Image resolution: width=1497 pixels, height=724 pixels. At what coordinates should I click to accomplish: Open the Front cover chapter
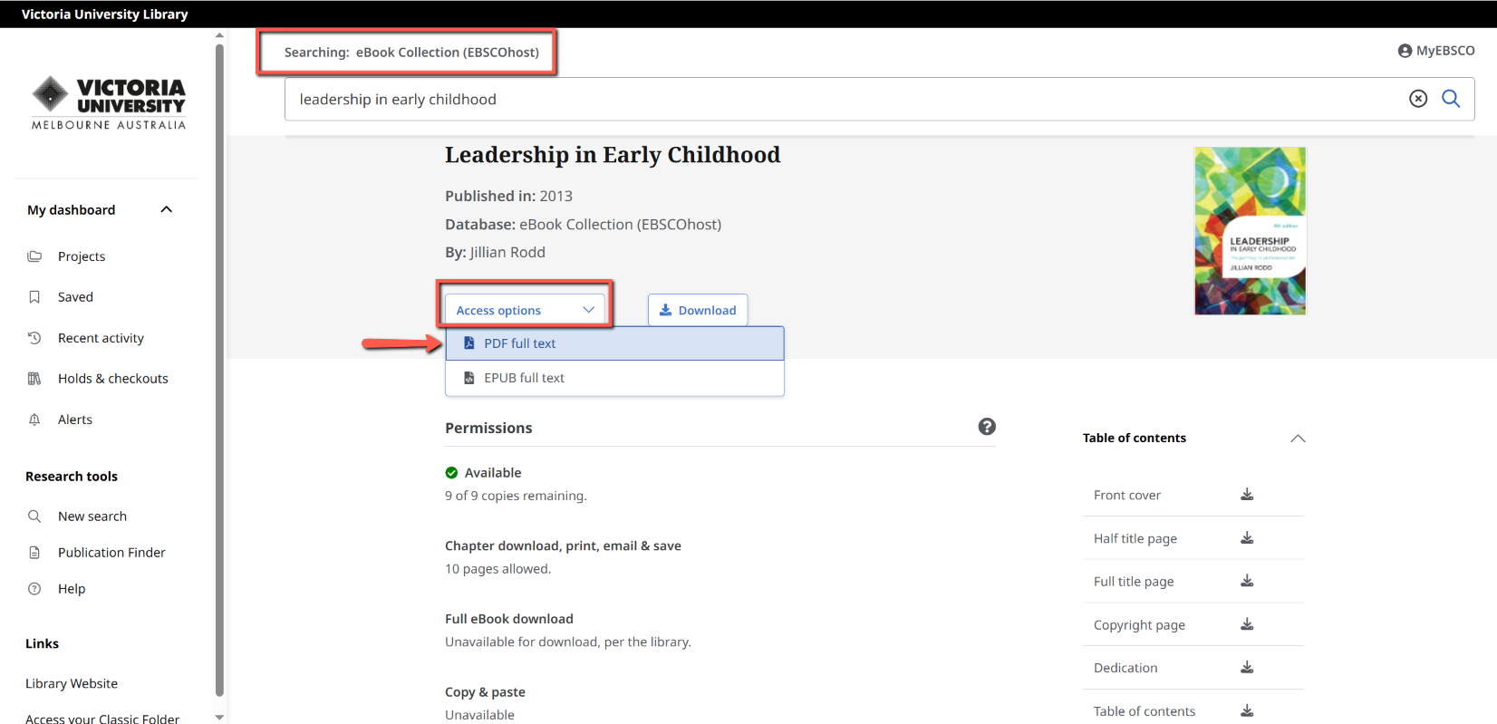pyautogui.click(x=1127, y=495)
